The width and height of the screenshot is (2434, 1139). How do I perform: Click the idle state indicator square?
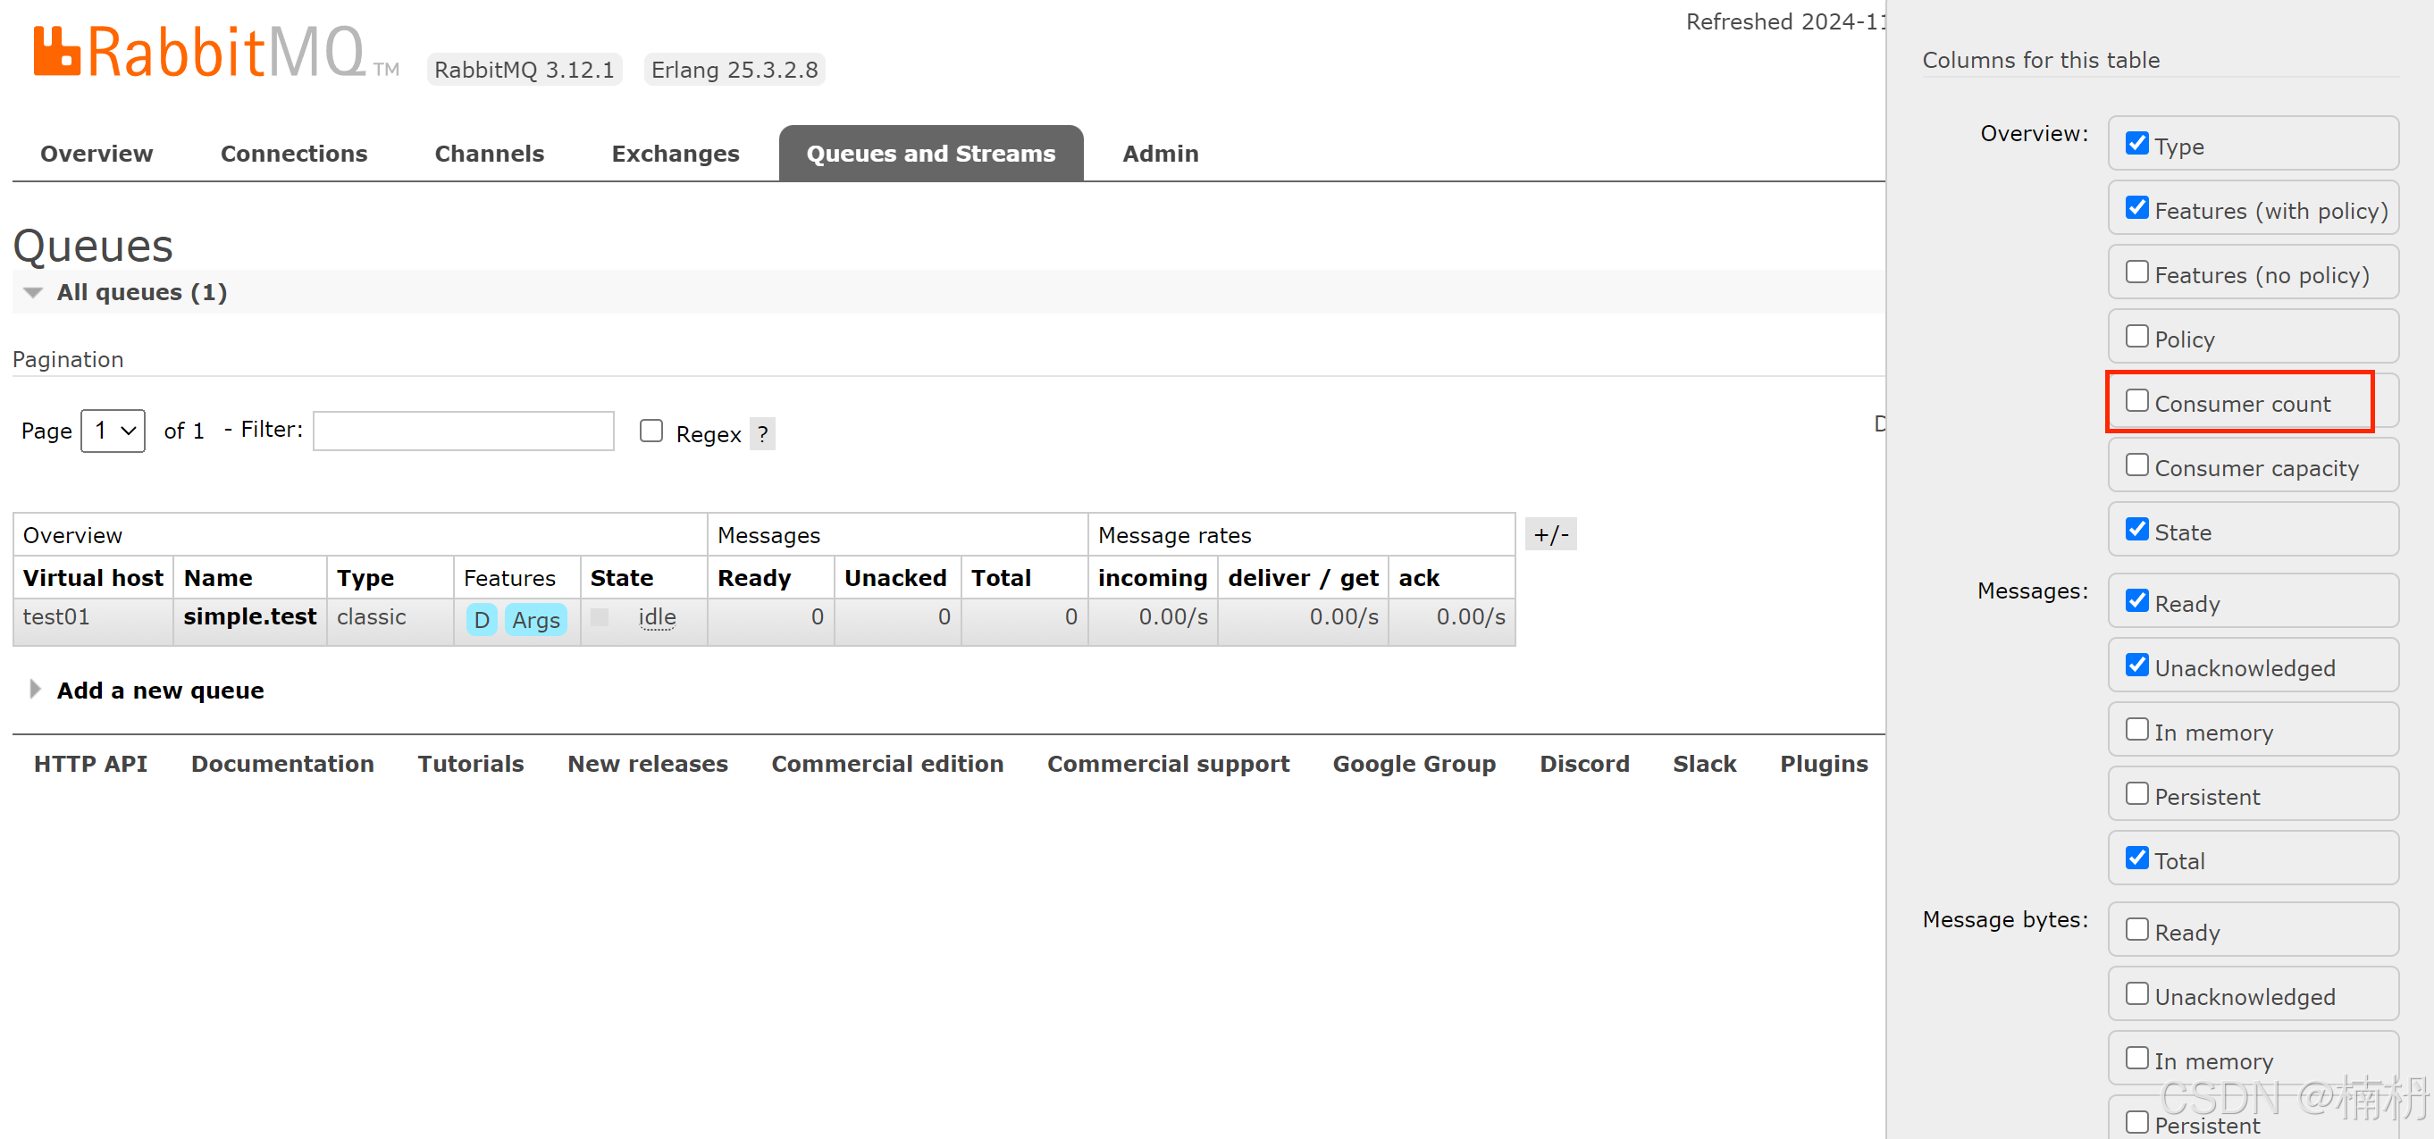click(599, 617)
